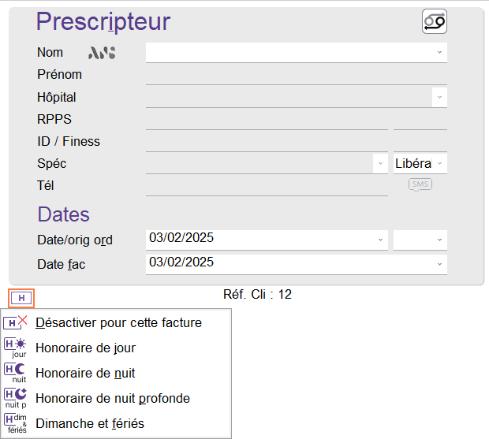
Task: Click into the Prénom text field
Action: click(296, 75)
